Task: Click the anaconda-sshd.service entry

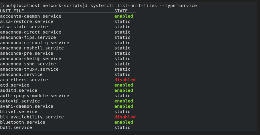Action: pyautogui.click(x=28, y=64)
